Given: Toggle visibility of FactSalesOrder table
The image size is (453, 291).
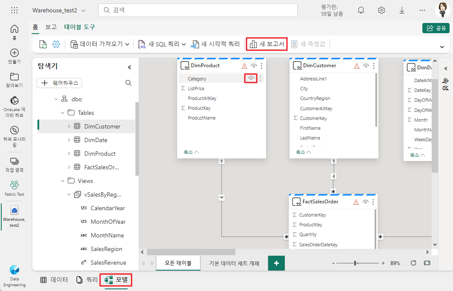Looking at the screenshot, I should [x=365, y=202].
